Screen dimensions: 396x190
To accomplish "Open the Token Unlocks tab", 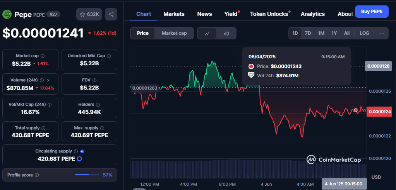I will tap(269, 14).
